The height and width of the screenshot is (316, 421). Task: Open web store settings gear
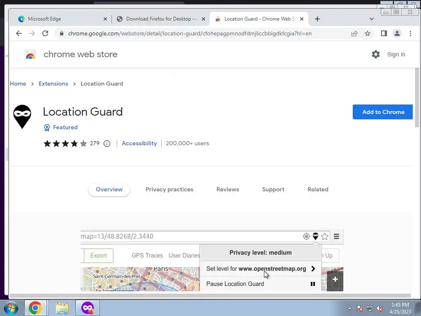376,54
